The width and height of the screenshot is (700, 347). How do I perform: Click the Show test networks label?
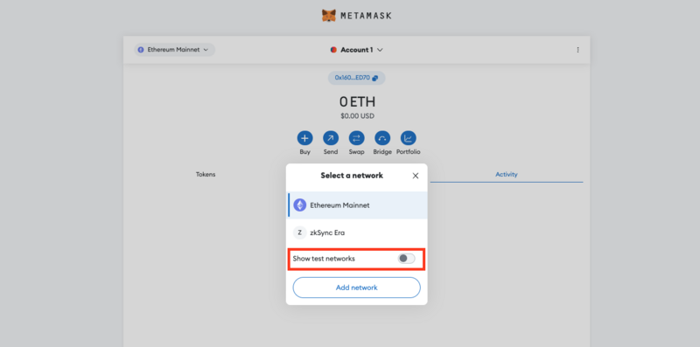[x=324, y=259]
